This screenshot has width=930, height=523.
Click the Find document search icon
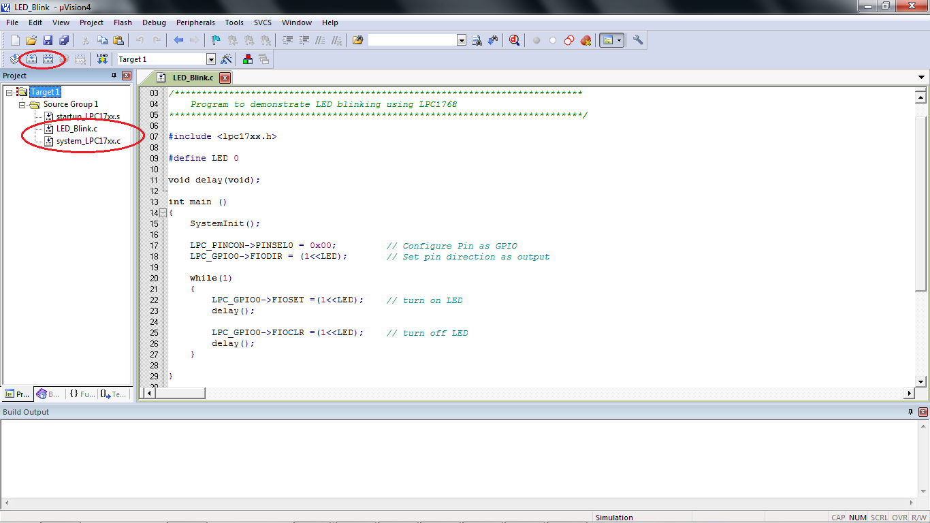click(477, 40)
